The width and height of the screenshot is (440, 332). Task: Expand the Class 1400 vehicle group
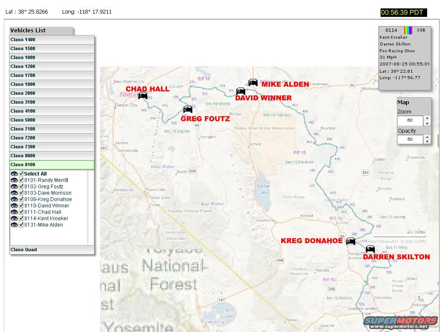[x=52, y=40]
